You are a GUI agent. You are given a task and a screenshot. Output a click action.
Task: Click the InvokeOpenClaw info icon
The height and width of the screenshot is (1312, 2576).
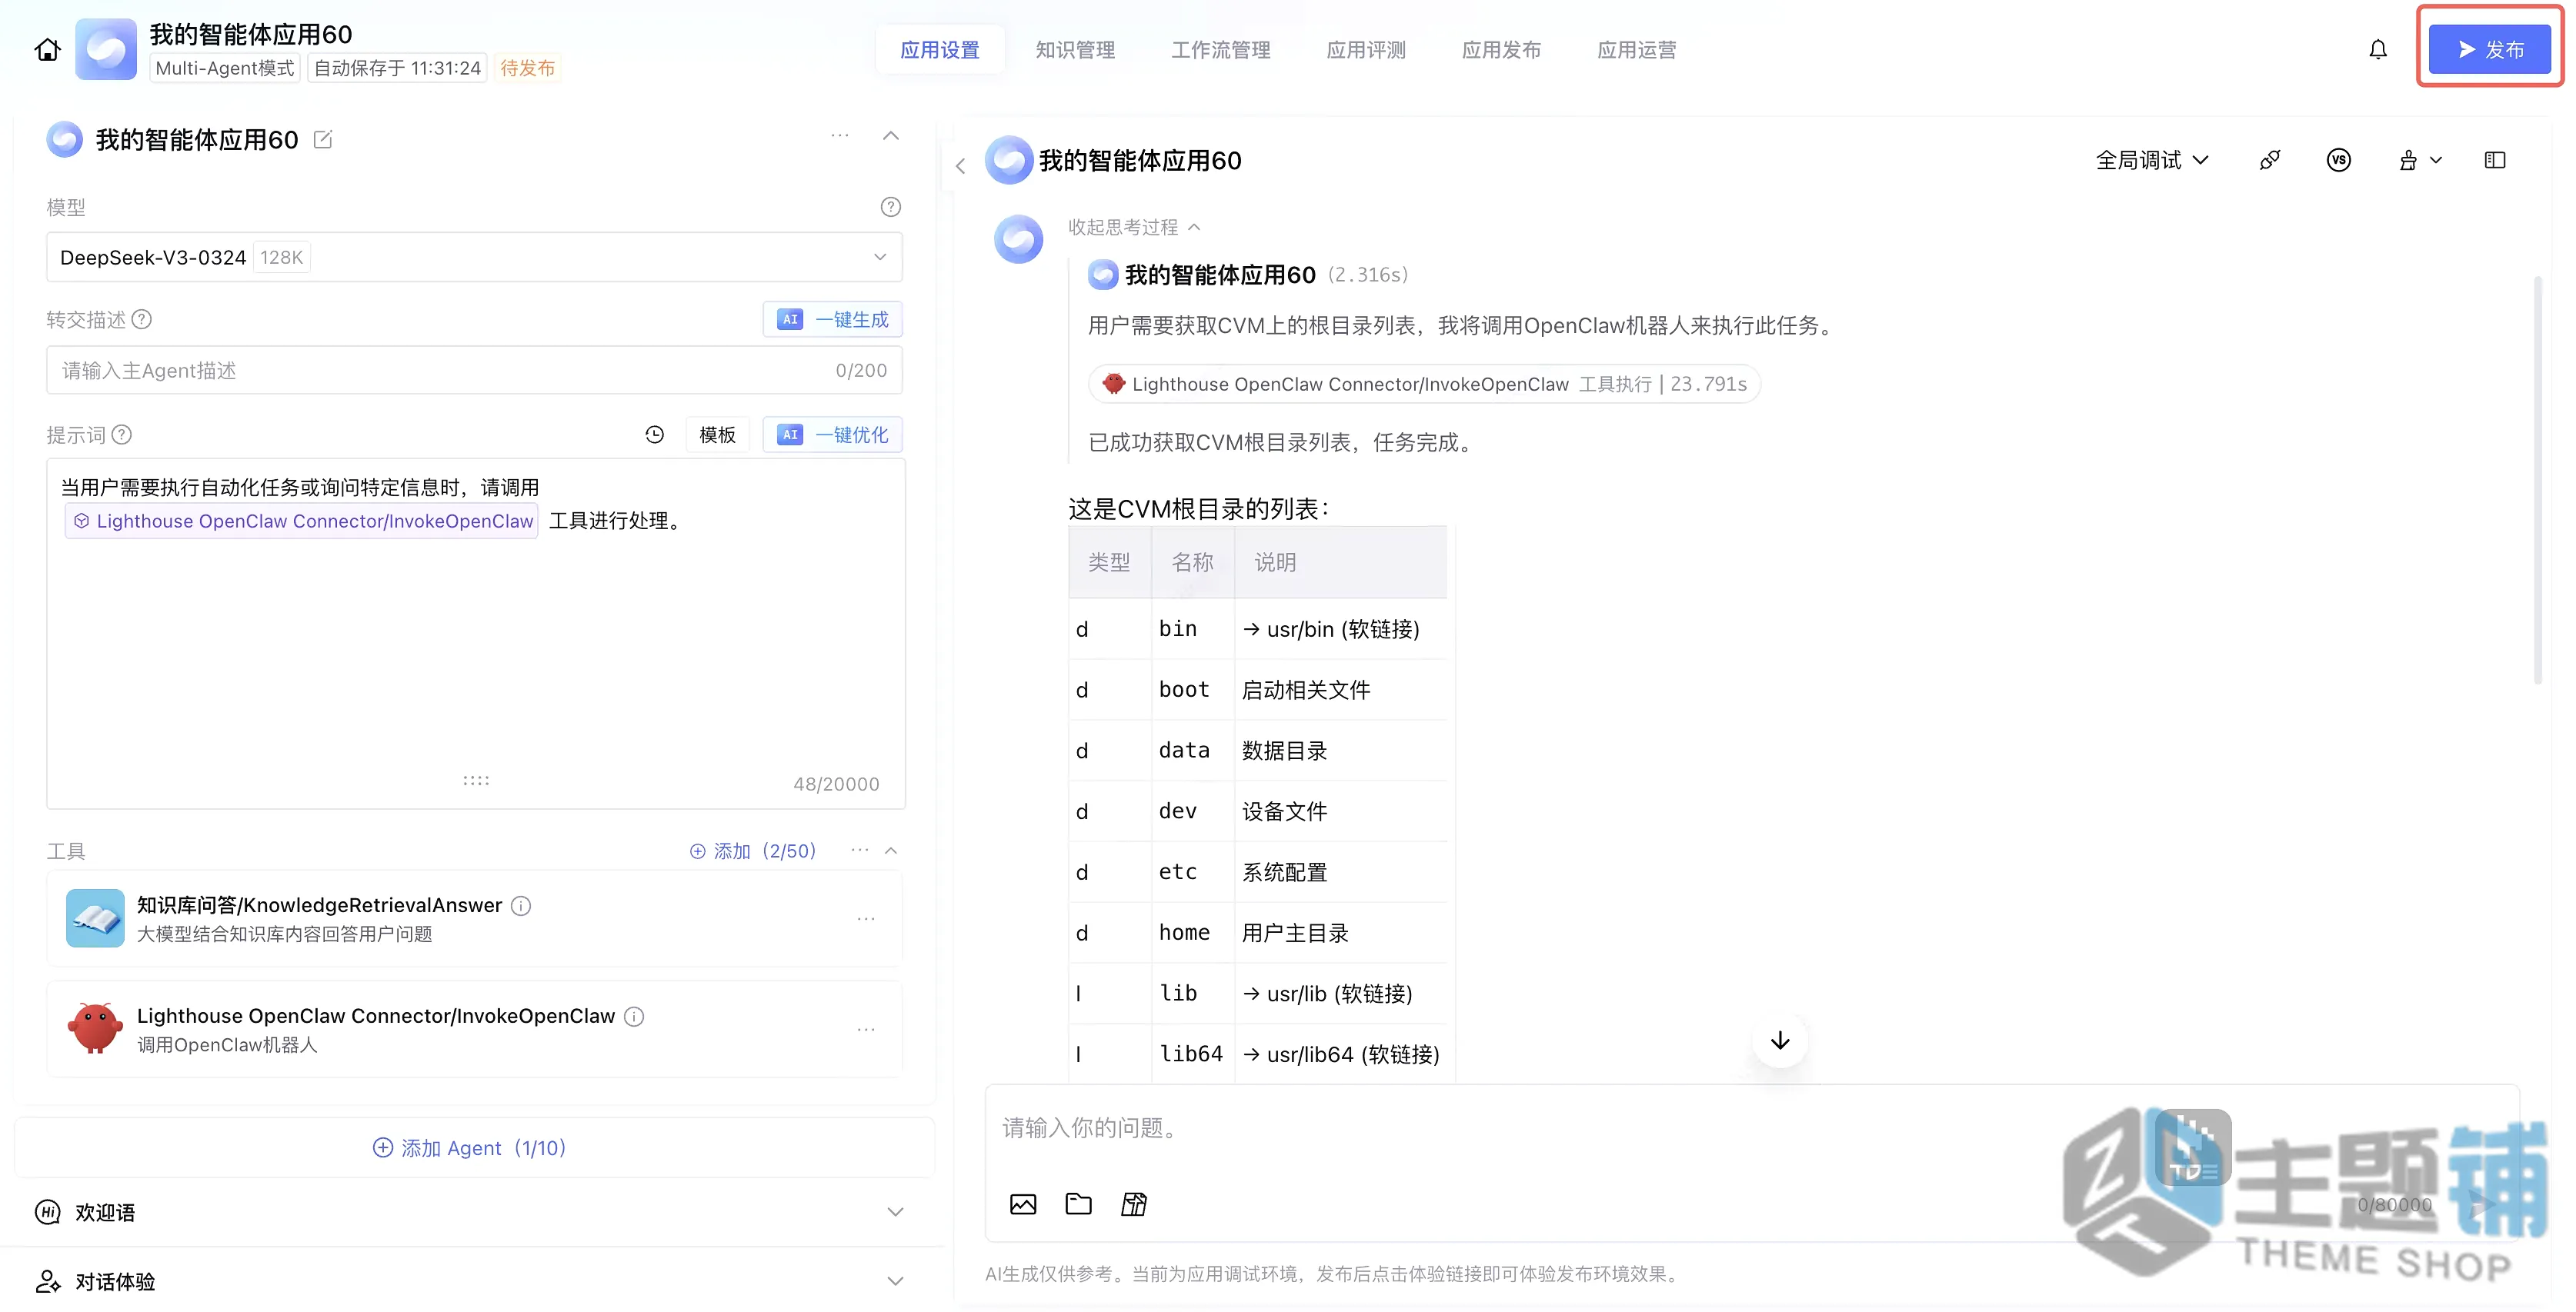coord(634,1016)
